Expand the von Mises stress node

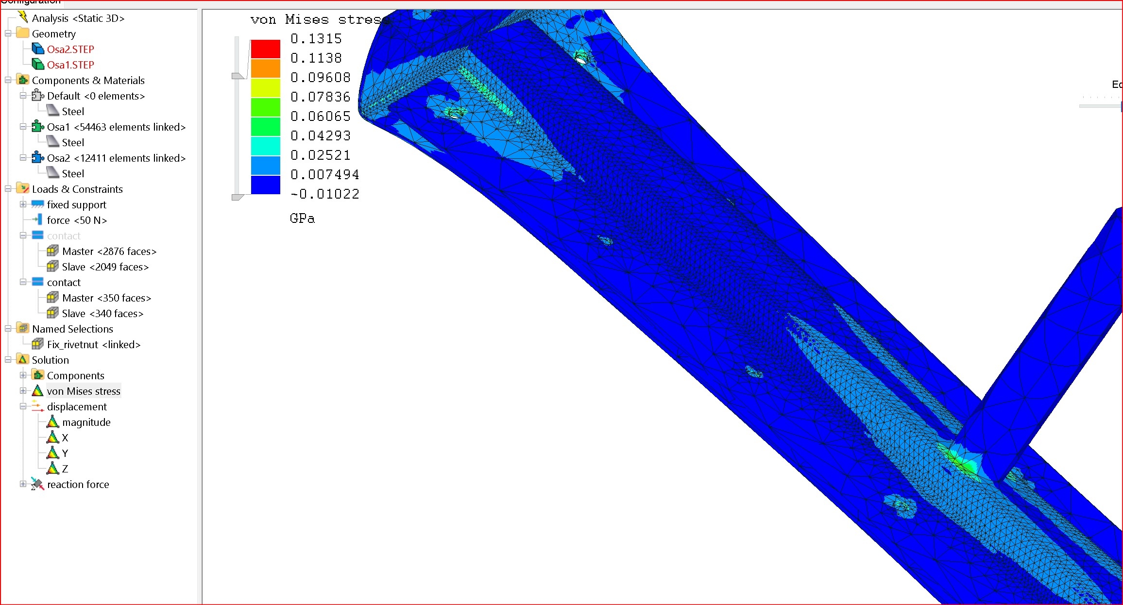[x=23, y=391]
